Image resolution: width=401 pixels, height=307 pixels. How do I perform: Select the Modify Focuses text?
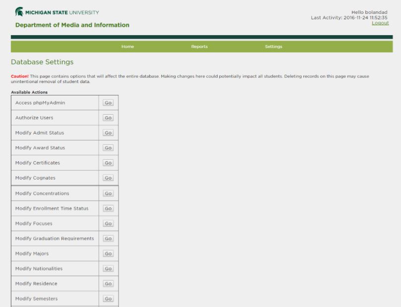[x=34, y=223]
